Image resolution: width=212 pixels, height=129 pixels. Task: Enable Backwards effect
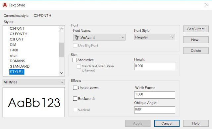[75, 99]
